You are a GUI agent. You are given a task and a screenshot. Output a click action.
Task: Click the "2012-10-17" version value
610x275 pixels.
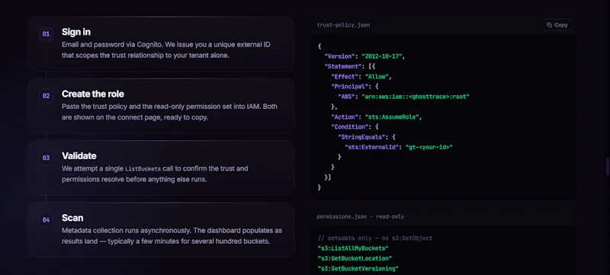tap(382, 56)
